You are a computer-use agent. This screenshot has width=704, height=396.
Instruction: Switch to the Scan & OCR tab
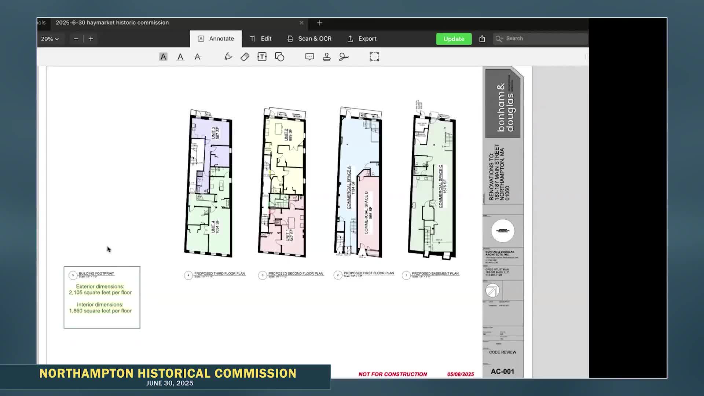click(309, 38)
